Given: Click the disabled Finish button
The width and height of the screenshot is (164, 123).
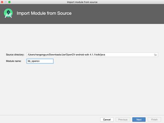Looking at the screenshot, I should [154, 119].
